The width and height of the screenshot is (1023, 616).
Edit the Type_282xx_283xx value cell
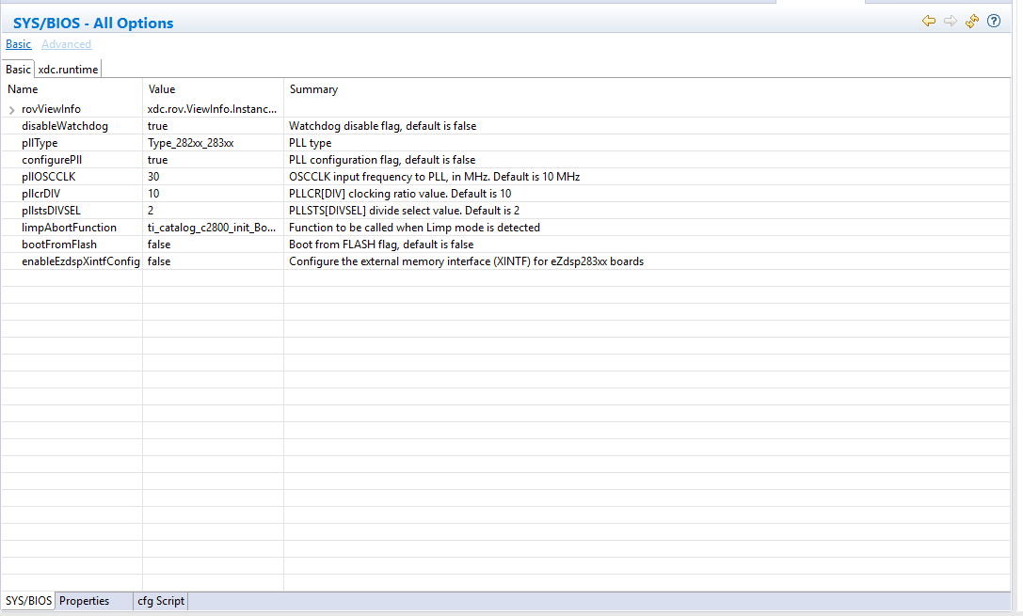213,143
